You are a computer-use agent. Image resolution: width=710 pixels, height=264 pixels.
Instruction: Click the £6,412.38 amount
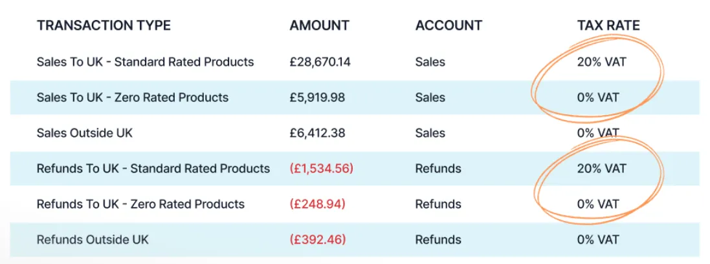[x=317, y=133]
